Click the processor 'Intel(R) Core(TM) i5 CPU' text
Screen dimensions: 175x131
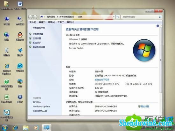coord(107,84)
